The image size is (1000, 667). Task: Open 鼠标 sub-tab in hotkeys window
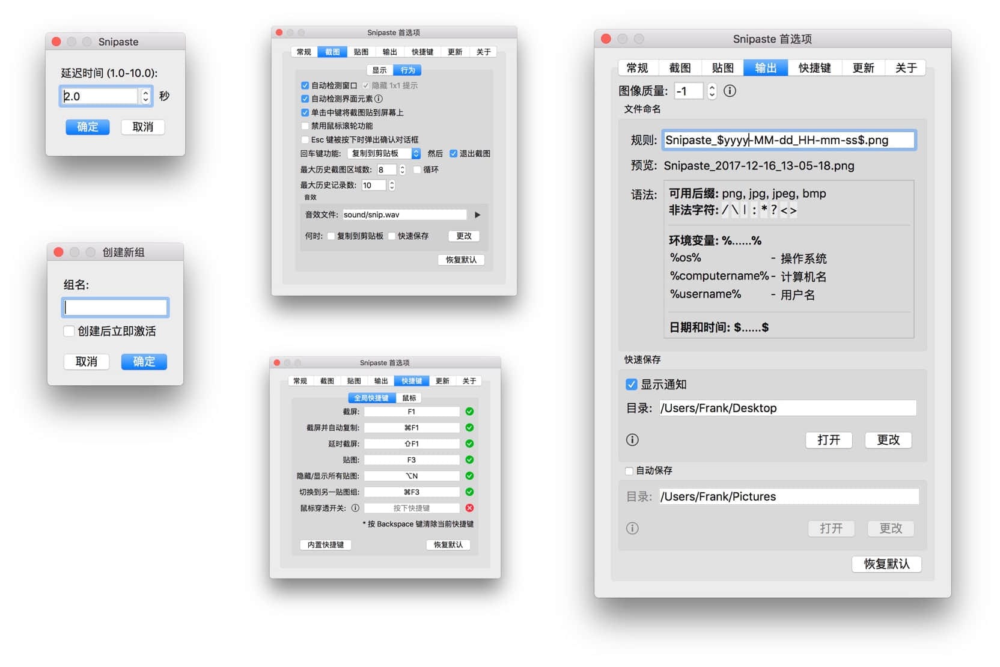coord(409,398)
